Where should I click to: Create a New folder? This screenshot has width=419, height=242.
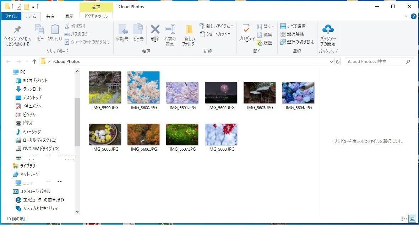[x=190, y=35]
